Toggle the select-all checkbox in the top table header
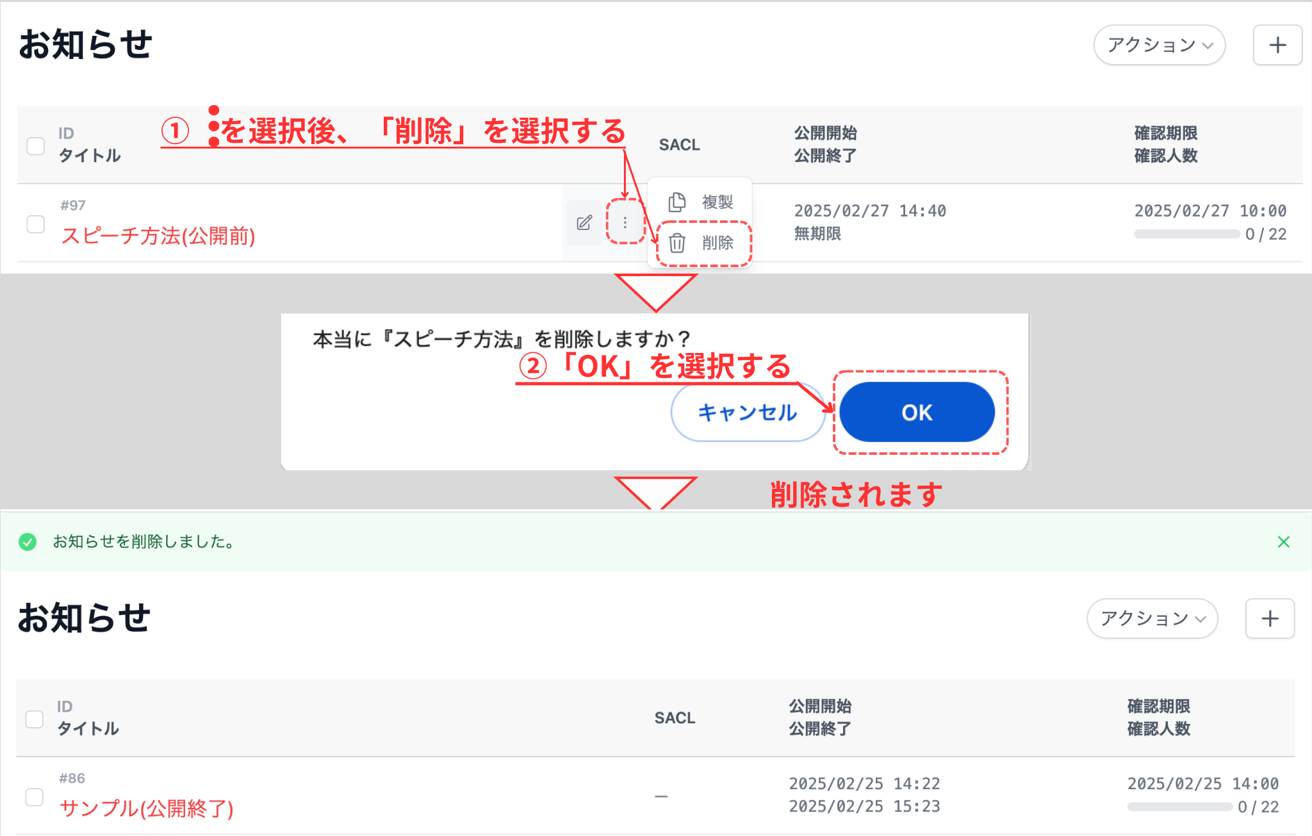The image size is (1312, 836). coord(35,145)
